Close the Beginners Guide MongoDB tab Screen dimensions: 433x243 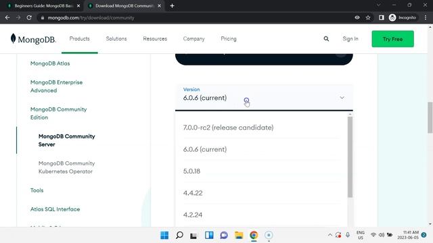(78, 6)
